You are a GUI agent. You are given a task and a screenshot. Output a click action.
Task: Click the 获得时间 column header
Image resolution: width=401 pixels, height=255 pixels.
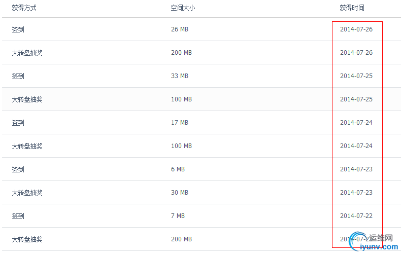click(x=352, y=8)
